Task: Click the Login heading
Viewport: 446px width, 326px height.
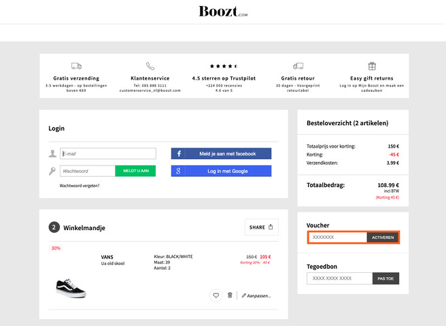Action: pyautogui.click(x=56, y=128)
